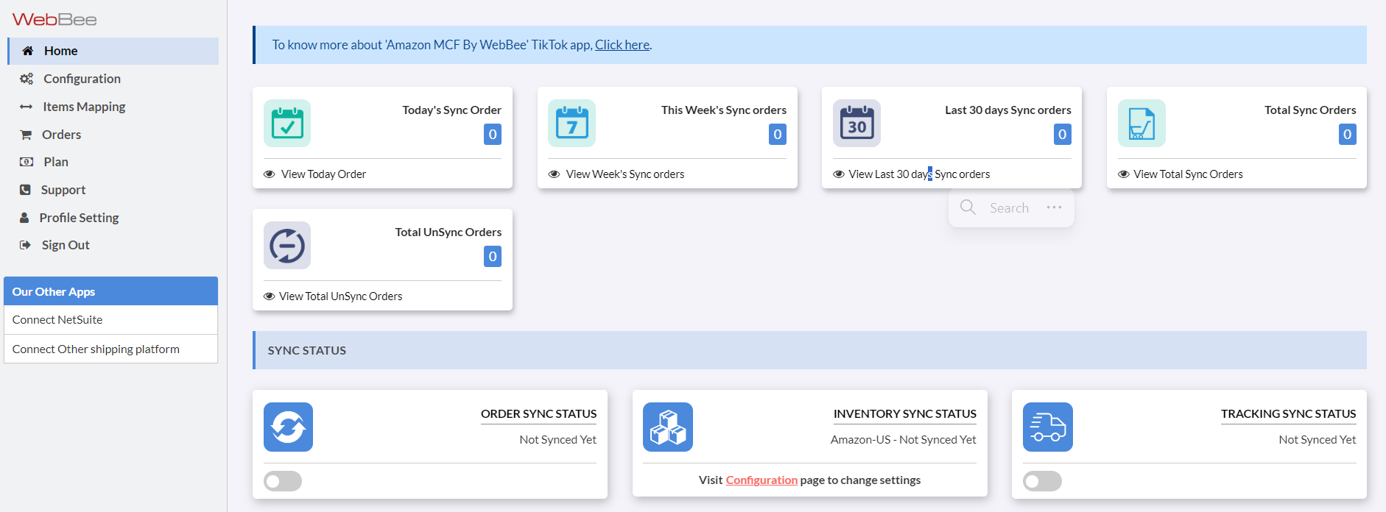This screenshot has height=512, width=1386.
Task: Follow the red Configuration link
Action: click(761, 480)
